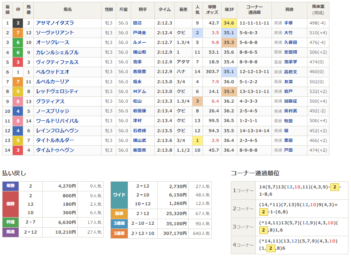Open jockey 石橋脩 link

coord(140,131)
